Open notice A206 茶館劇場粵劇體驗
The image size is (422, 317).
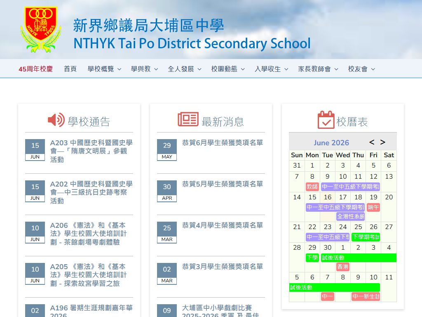click(89, 234)
